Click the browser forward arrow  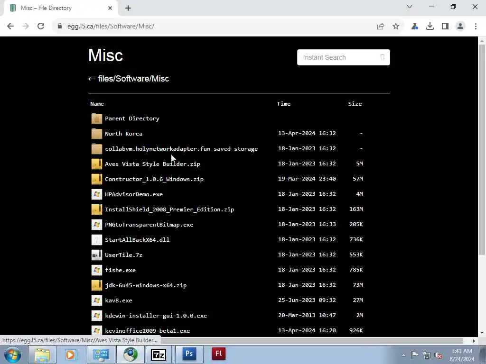click(26, 27)
